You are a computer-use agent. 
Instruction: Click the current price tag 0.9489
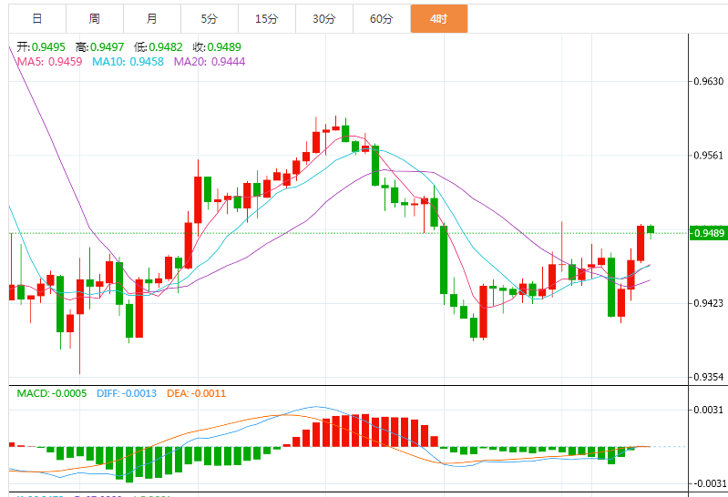click(x=708, y=233)
